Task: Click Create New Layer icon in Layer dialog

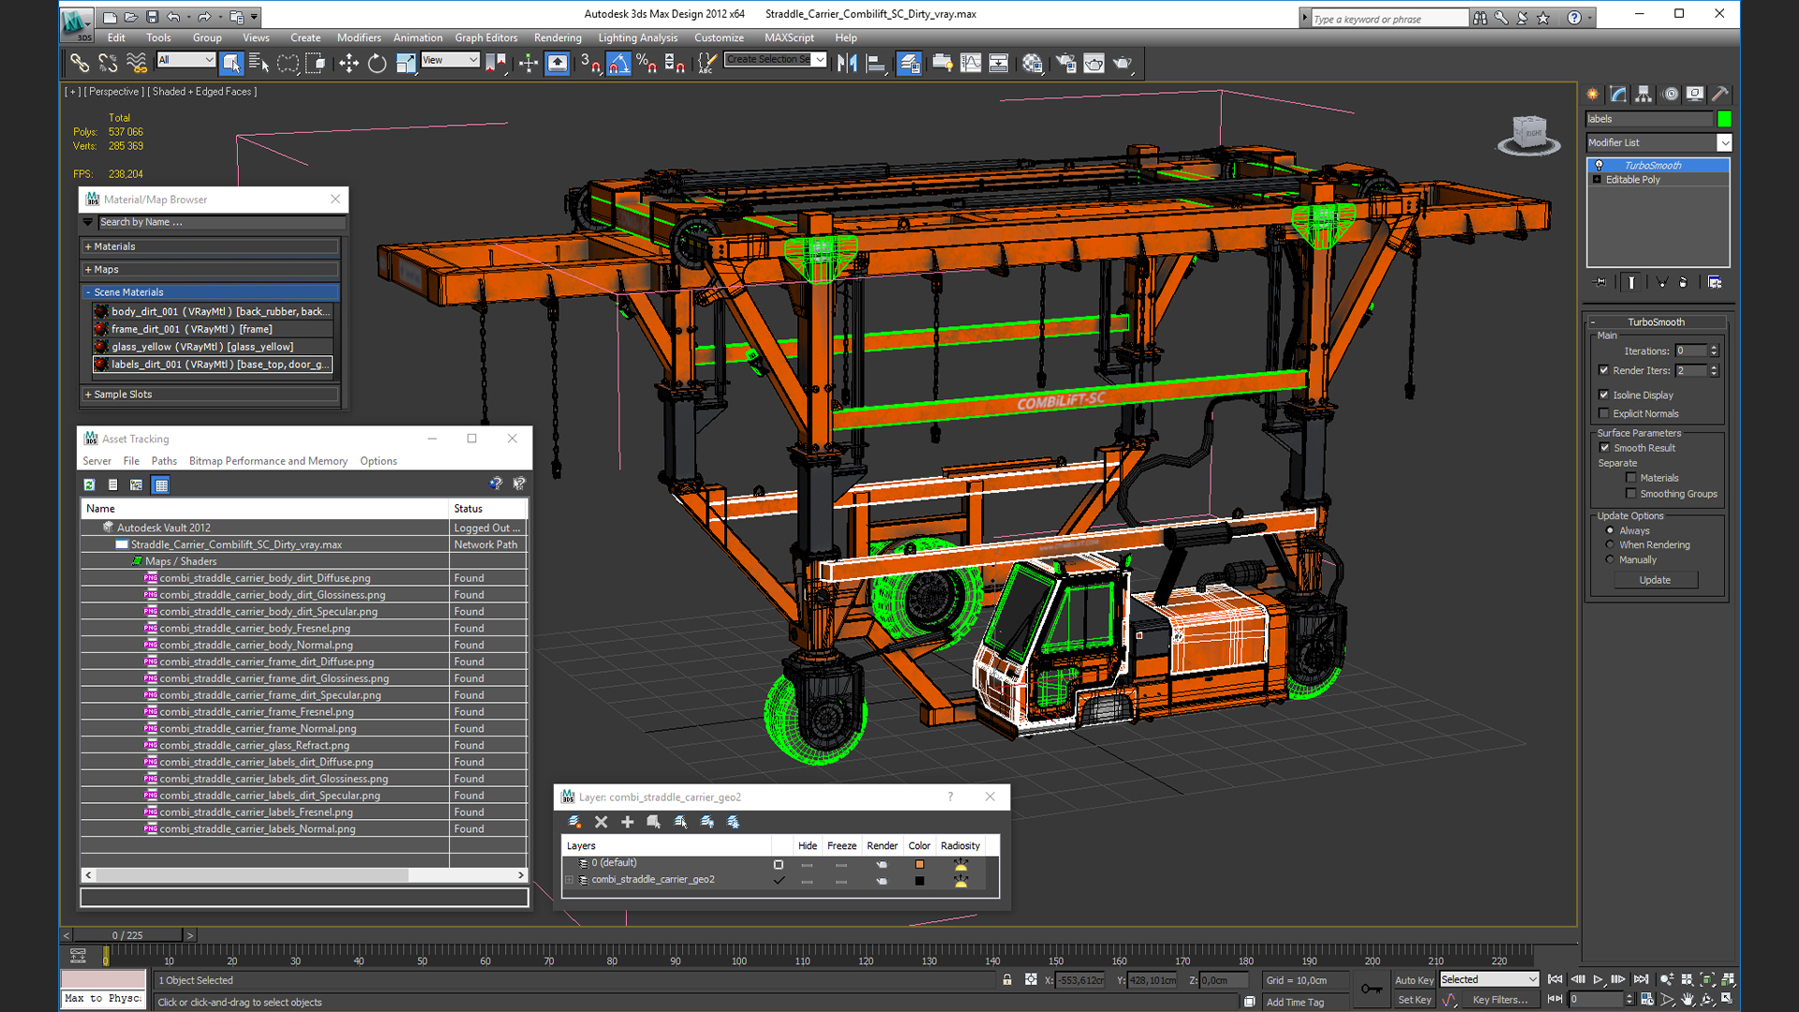Action: (574, 822)
